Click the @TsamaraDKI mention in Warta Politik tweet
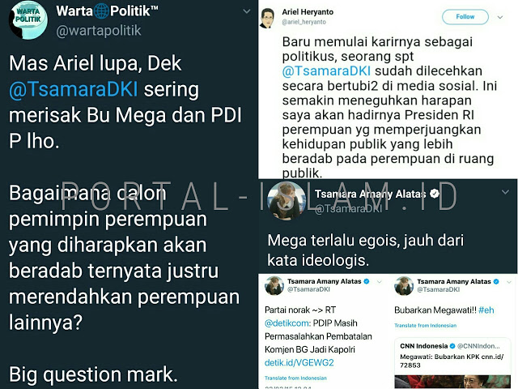 coord(74,89)
